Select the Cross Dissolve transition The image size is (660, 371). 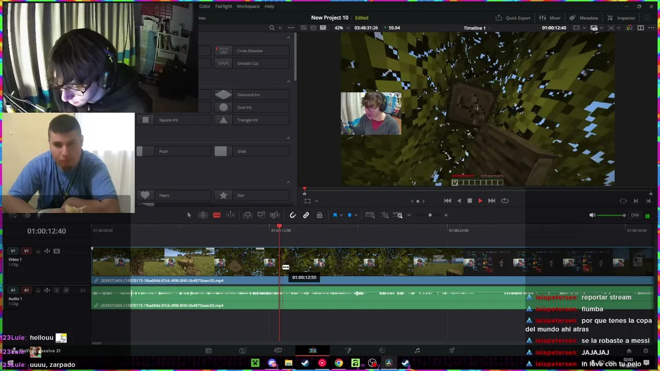point(252,50)
